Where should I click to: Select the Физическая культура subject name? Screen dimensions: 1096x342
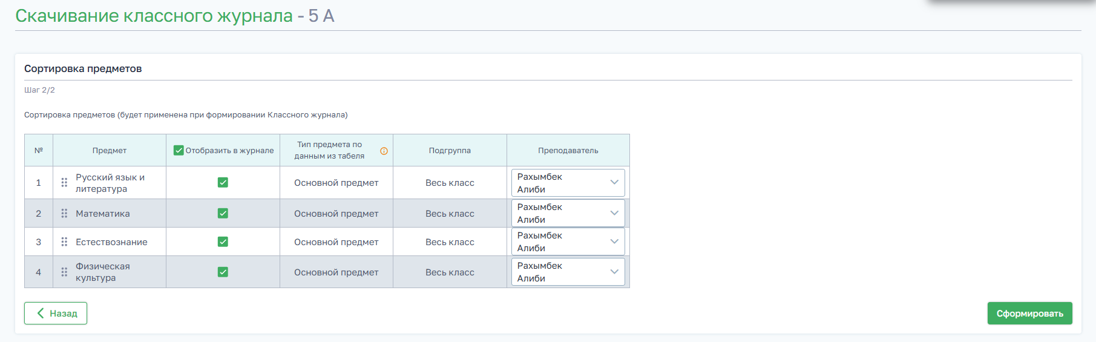(103, 272)
